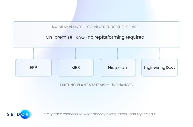The width and height of the screenshot is (193, 127).
Task: Click the Engineering Docs box
Action: coord(159,68)
